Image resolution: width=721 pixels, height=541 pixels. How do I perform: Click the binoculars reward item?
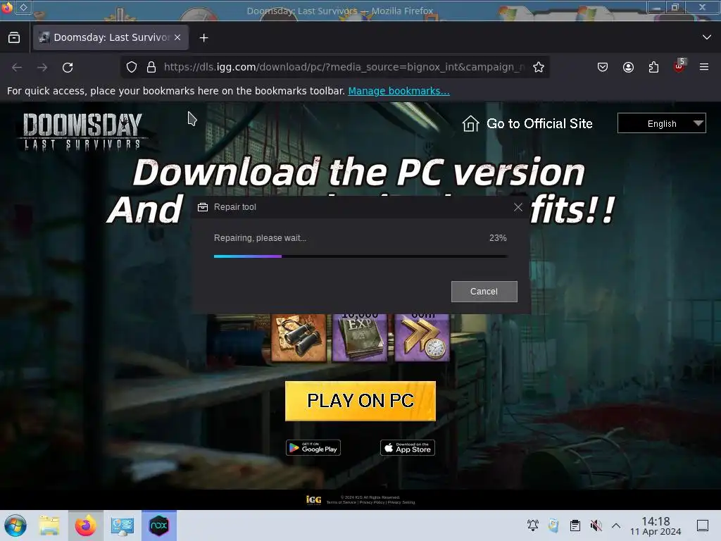(299, 337)
